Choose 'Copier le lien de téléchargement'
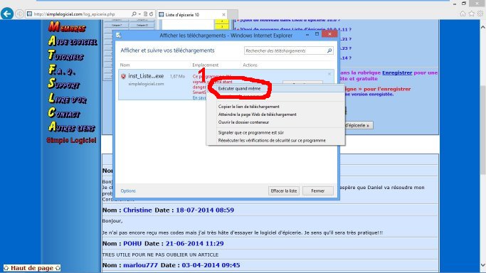Image resolution: width=486 pixels, height=273 pixels. click(248, 107)
